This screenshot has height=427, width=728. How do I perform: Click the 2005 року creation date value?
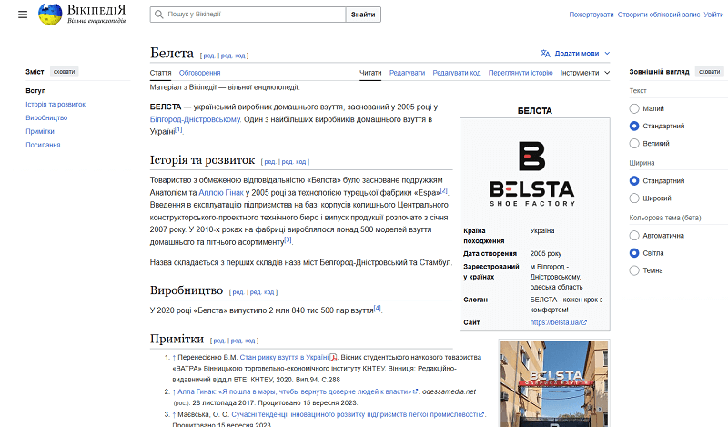(546, 254)
